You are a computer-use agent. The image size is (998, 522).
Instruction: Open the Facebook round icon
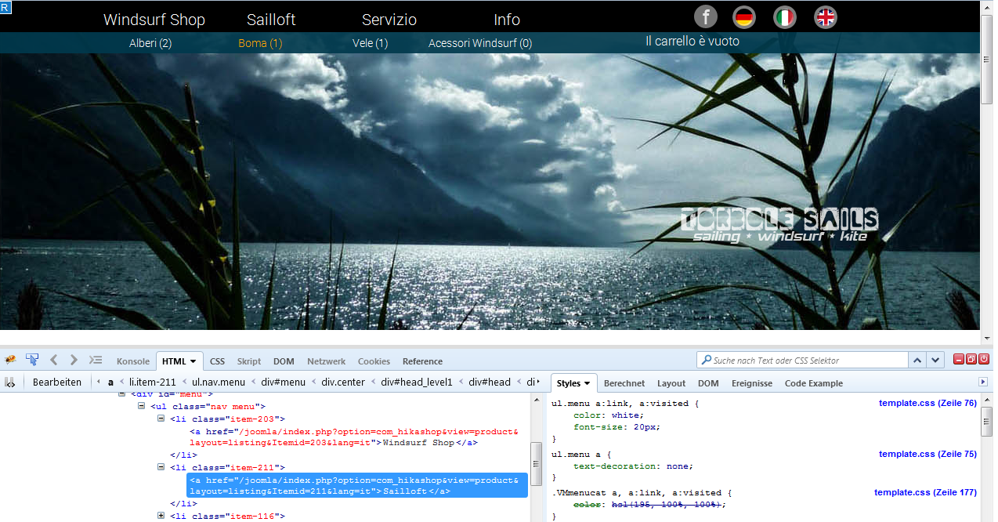tap(706, 17)
